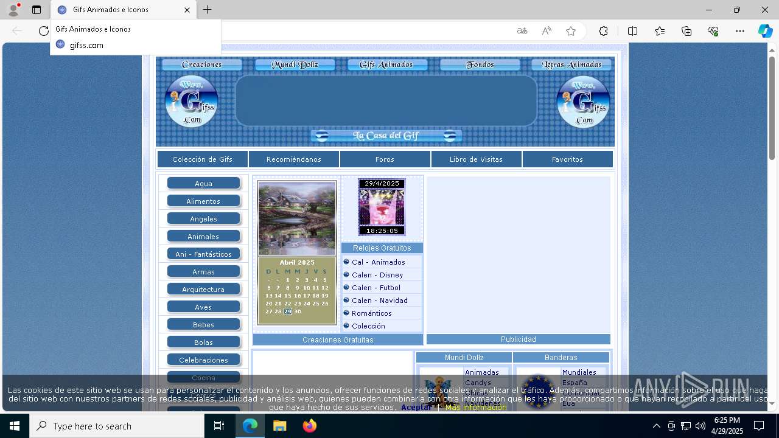Open the Fondos banner tab
Viewport: 779px width, 438px height.
point(480,64)
